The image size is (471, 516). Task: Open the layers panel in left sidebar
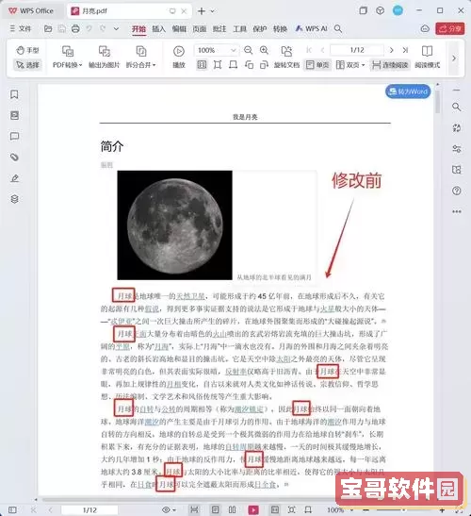click(x=14, y=199)
